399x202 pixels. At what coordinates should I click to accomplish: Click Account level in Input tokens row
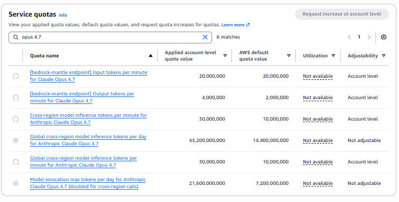(363, 76)
